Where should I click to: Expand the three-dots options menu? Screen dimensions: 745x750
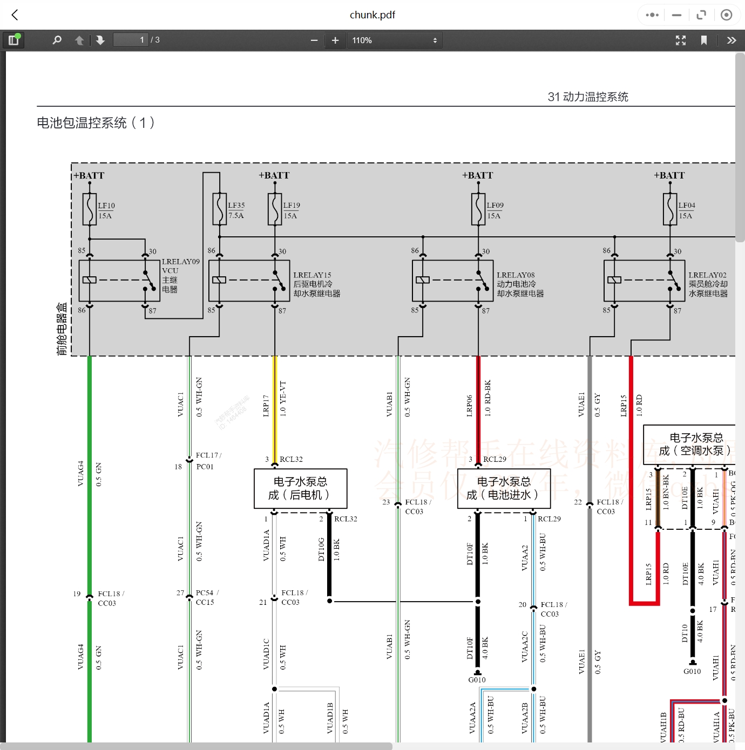click(651, 15)
